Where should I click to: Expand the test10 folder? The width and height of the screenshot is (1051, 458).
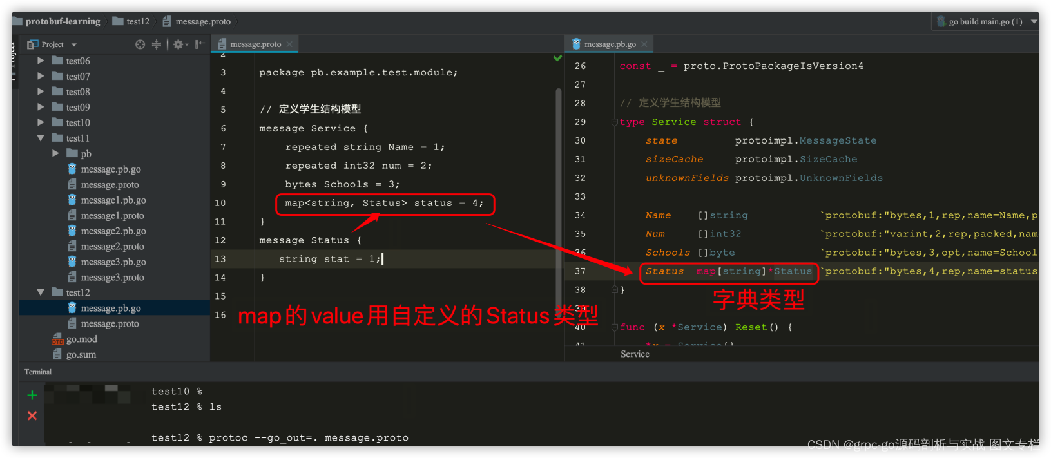pos(41,122)
